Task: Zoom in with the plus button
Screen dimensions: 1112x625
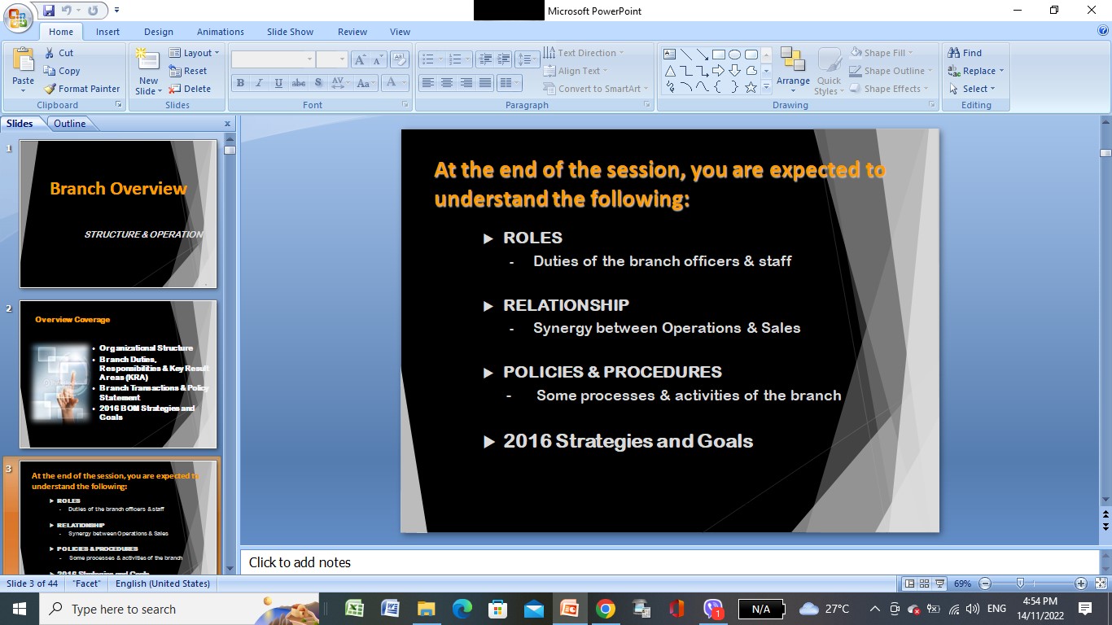Action: [x=1081, y=583]
